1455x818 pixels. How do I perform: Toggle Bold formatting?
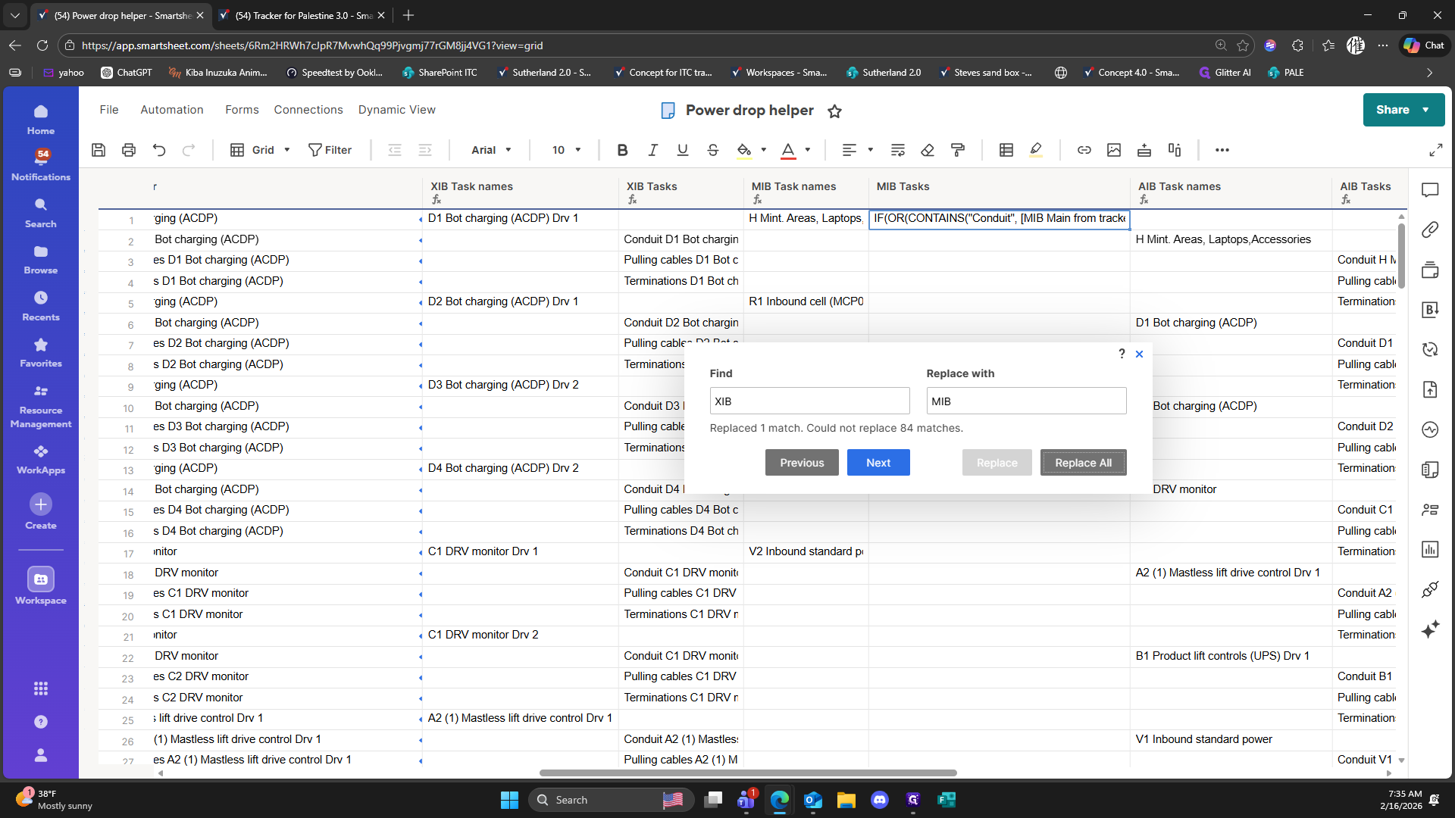[622, 150]
